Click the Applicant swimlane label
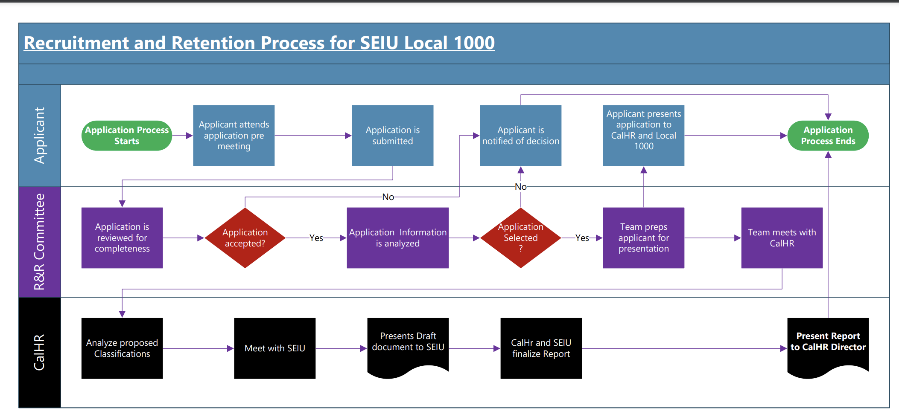The image size is (899, 417). pyautogui.click(x=39, y=136)
